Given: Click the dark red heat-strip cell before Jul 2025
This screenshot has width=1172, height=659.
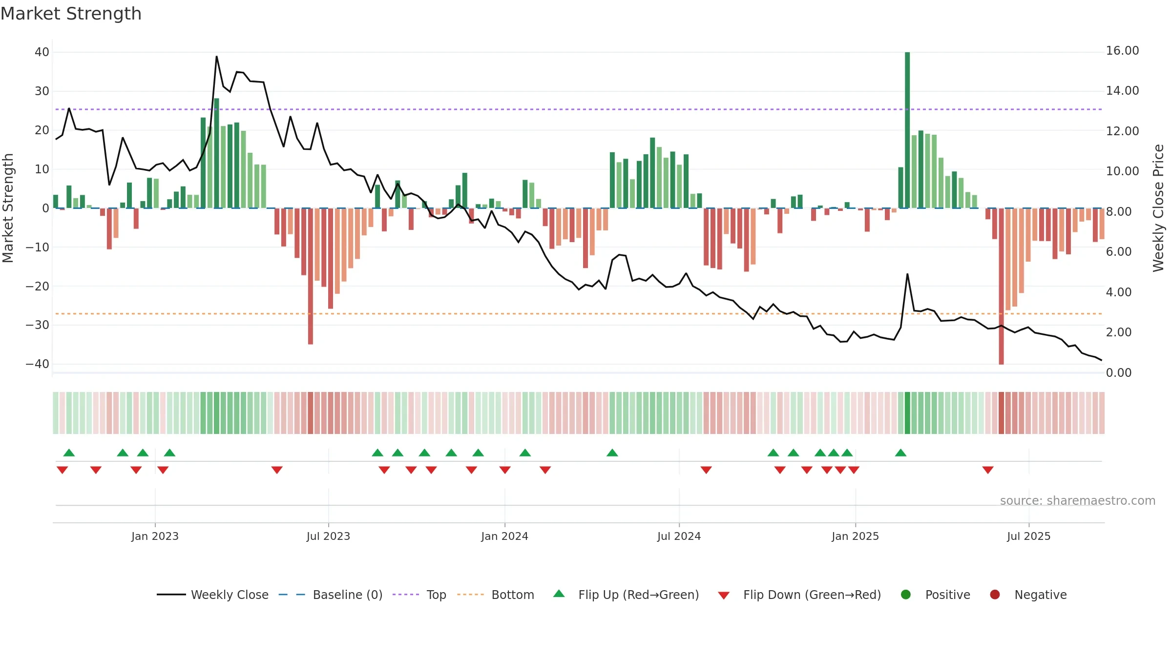Looking at the screenshot, I should pos(1001,413).
